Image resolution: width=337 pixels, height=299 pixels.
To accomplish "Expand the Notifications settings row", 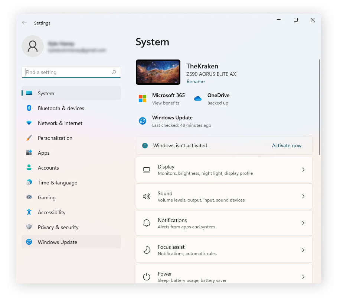I will tap(224, 223).
